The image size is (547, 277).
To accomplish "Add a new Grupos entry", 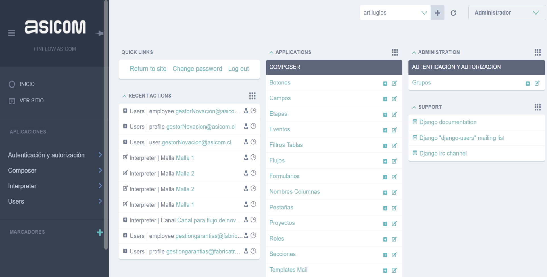I will [528, 83].
